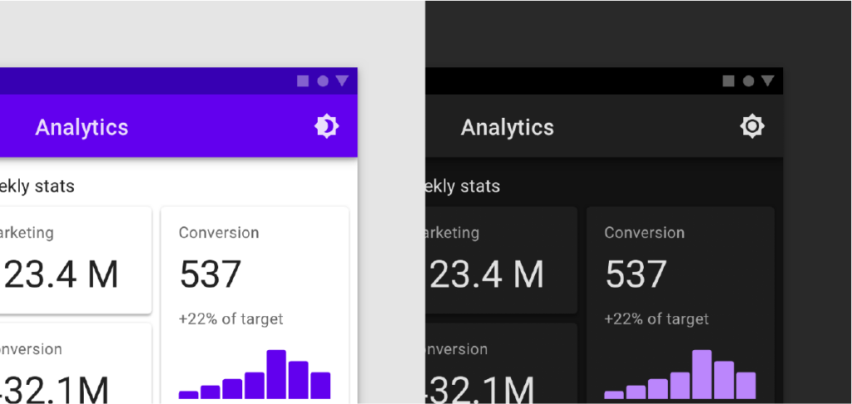Open the dark theme Conversion 537 card
This screenshot has height=404, width=852.
click(681, 304)
